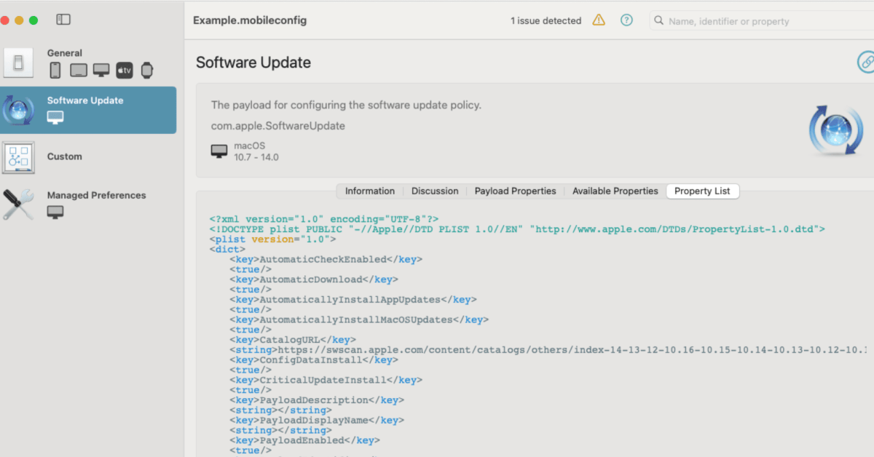Open the help question mark icon
Viewport: 874px width, 457px height.
[x=626, y=20]
